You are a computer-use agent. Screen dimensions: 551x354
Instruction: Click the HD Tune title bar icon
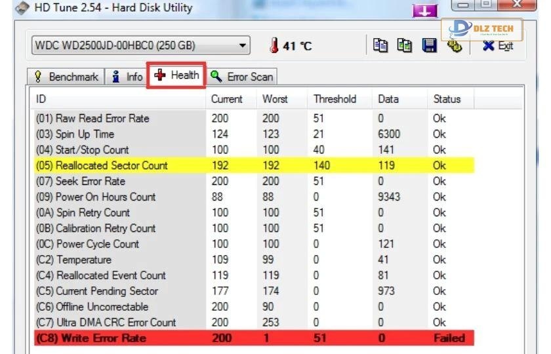24,8
